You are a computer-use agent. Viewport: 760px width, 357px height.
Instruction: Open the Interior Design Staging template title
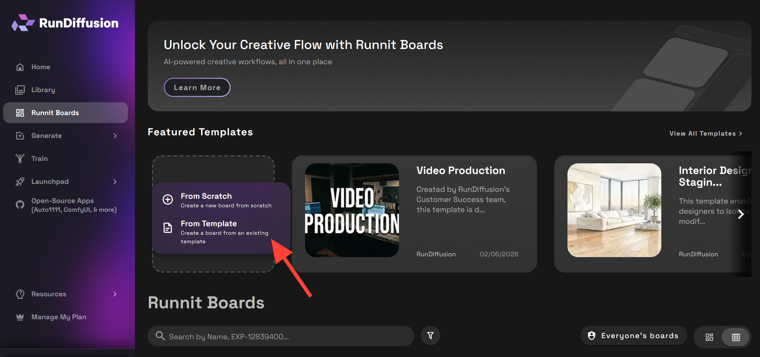coord(715,176)
